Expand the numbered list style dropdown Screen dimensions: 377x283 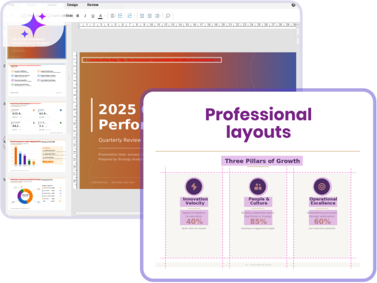point(134,16)
